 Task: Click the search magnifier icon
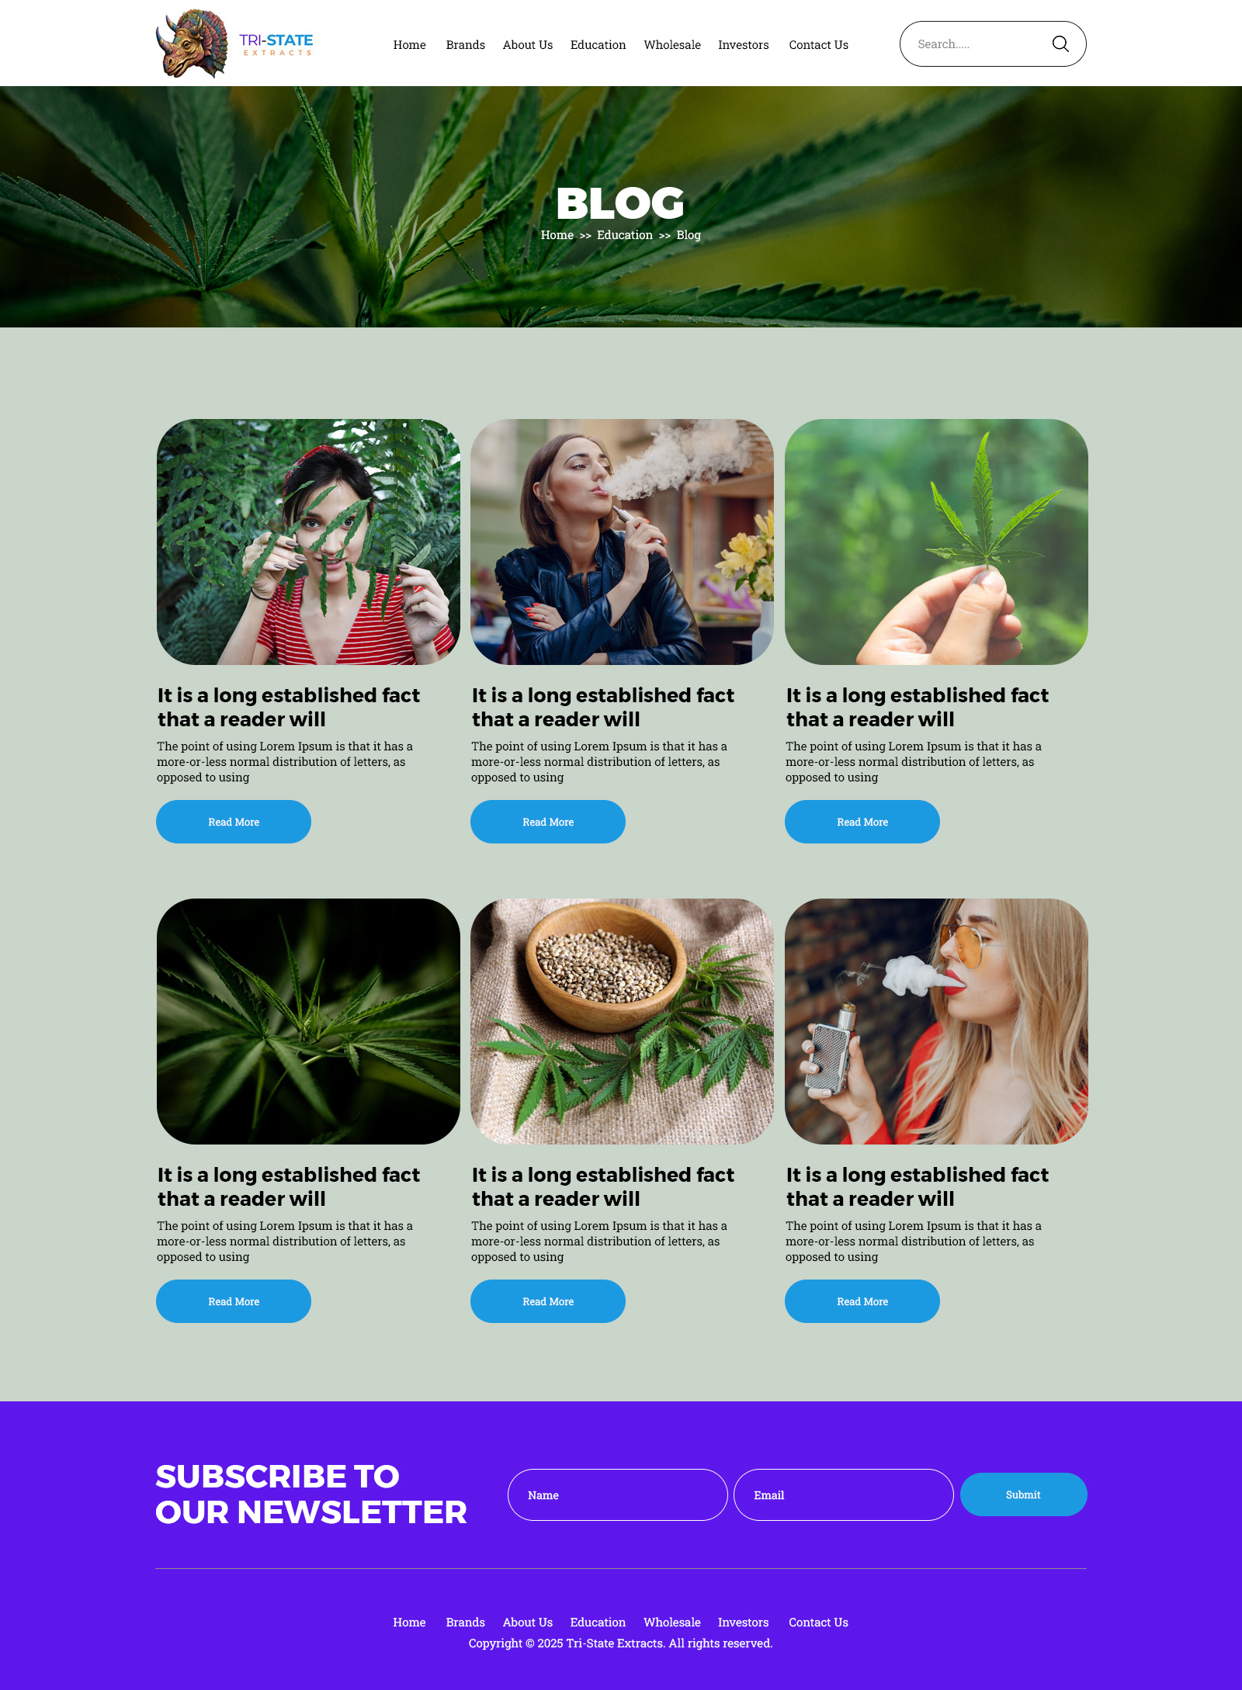coord(1060,44)
